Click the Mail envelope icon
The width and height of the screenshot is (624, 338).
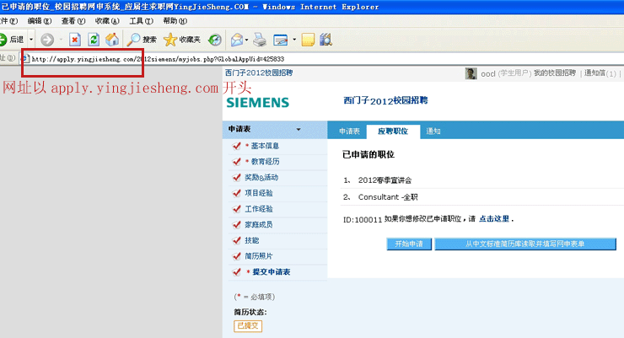pyautogui.click(x=237, y=40)
